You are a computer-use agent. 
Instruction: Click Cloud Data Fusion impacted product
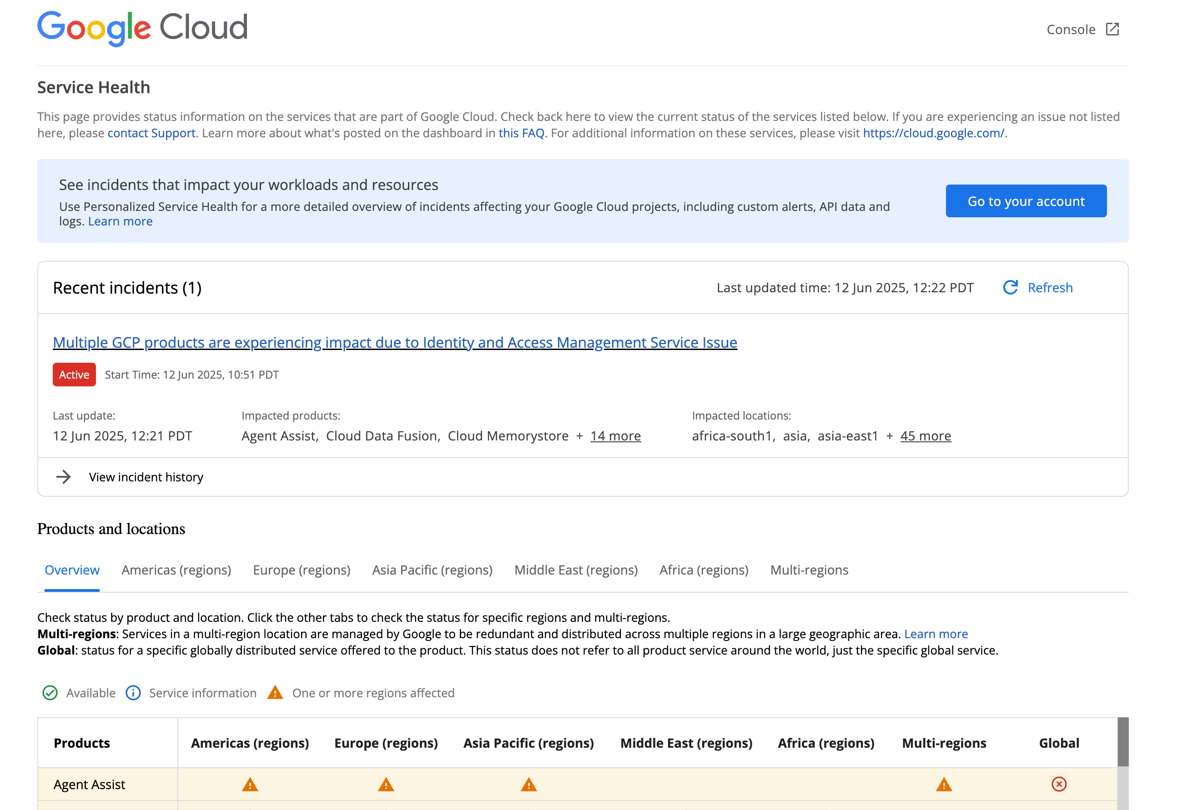coord(382,436)
